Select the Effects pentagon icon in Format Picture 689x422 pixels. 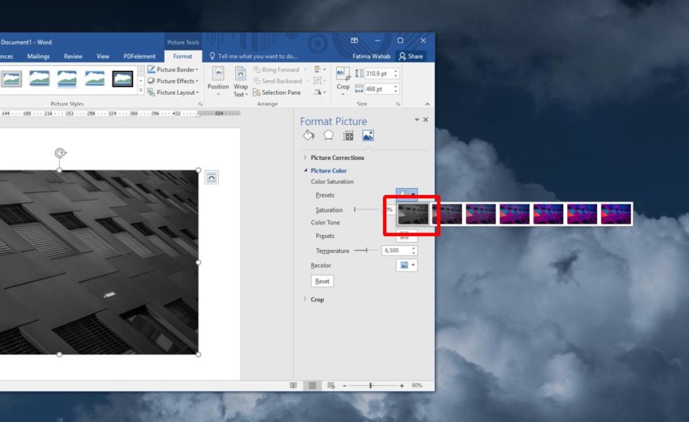tap(328, 135)
